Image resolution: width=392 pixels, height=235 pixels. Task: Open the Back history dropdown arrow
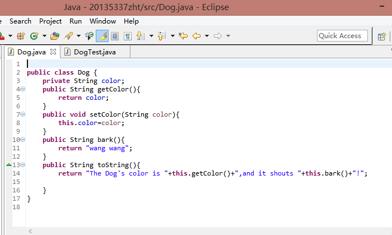coord(207,36)
